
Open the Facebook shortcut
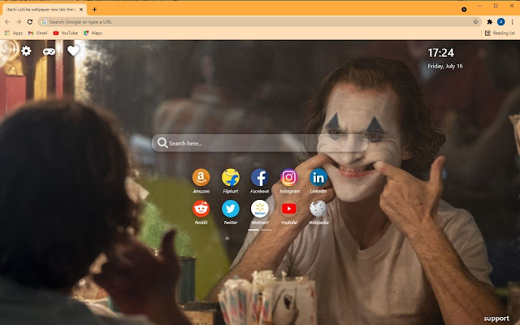[x=260, y=177]
